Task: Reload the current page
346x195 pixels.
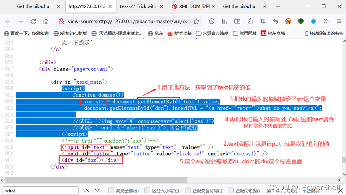Action: [33, 21]
